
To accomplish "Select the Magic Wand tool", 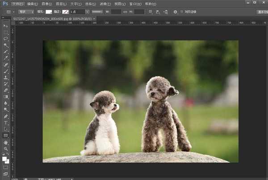I will 6,45.
